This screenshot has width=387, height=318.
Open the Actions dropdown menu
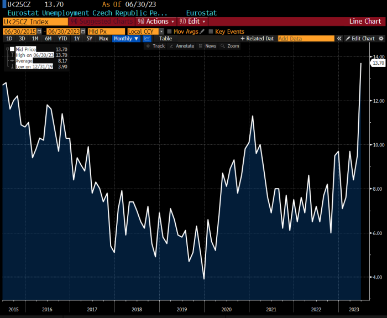[x=156, y=22]
